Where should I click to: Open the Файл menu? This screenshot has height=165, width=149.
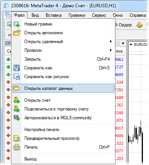(x=19, y=15)
